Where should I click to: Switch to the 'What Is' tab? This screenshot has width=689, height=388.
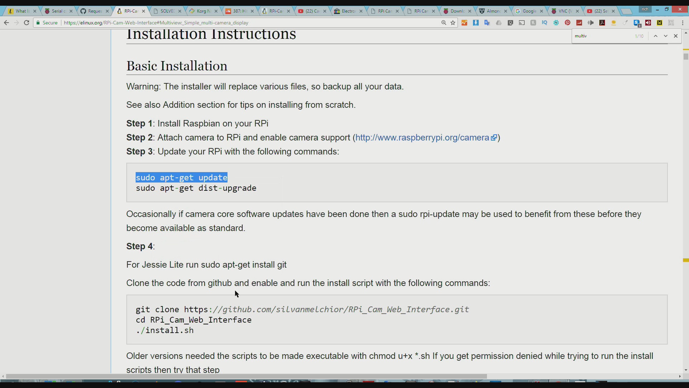[x=22, y=11]
